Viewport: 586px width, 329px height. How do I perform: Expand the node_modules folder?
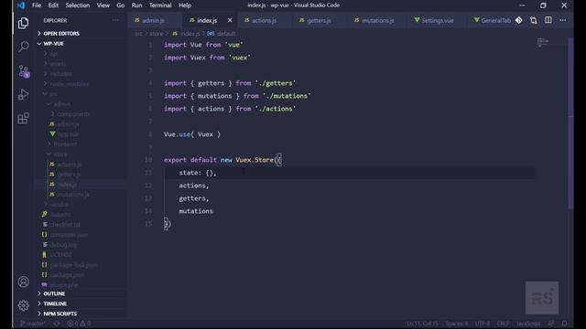70,84
